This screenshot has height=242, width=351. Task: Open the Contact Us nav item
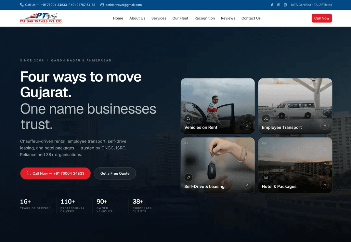pyautogui.click(x=251, y=18)
